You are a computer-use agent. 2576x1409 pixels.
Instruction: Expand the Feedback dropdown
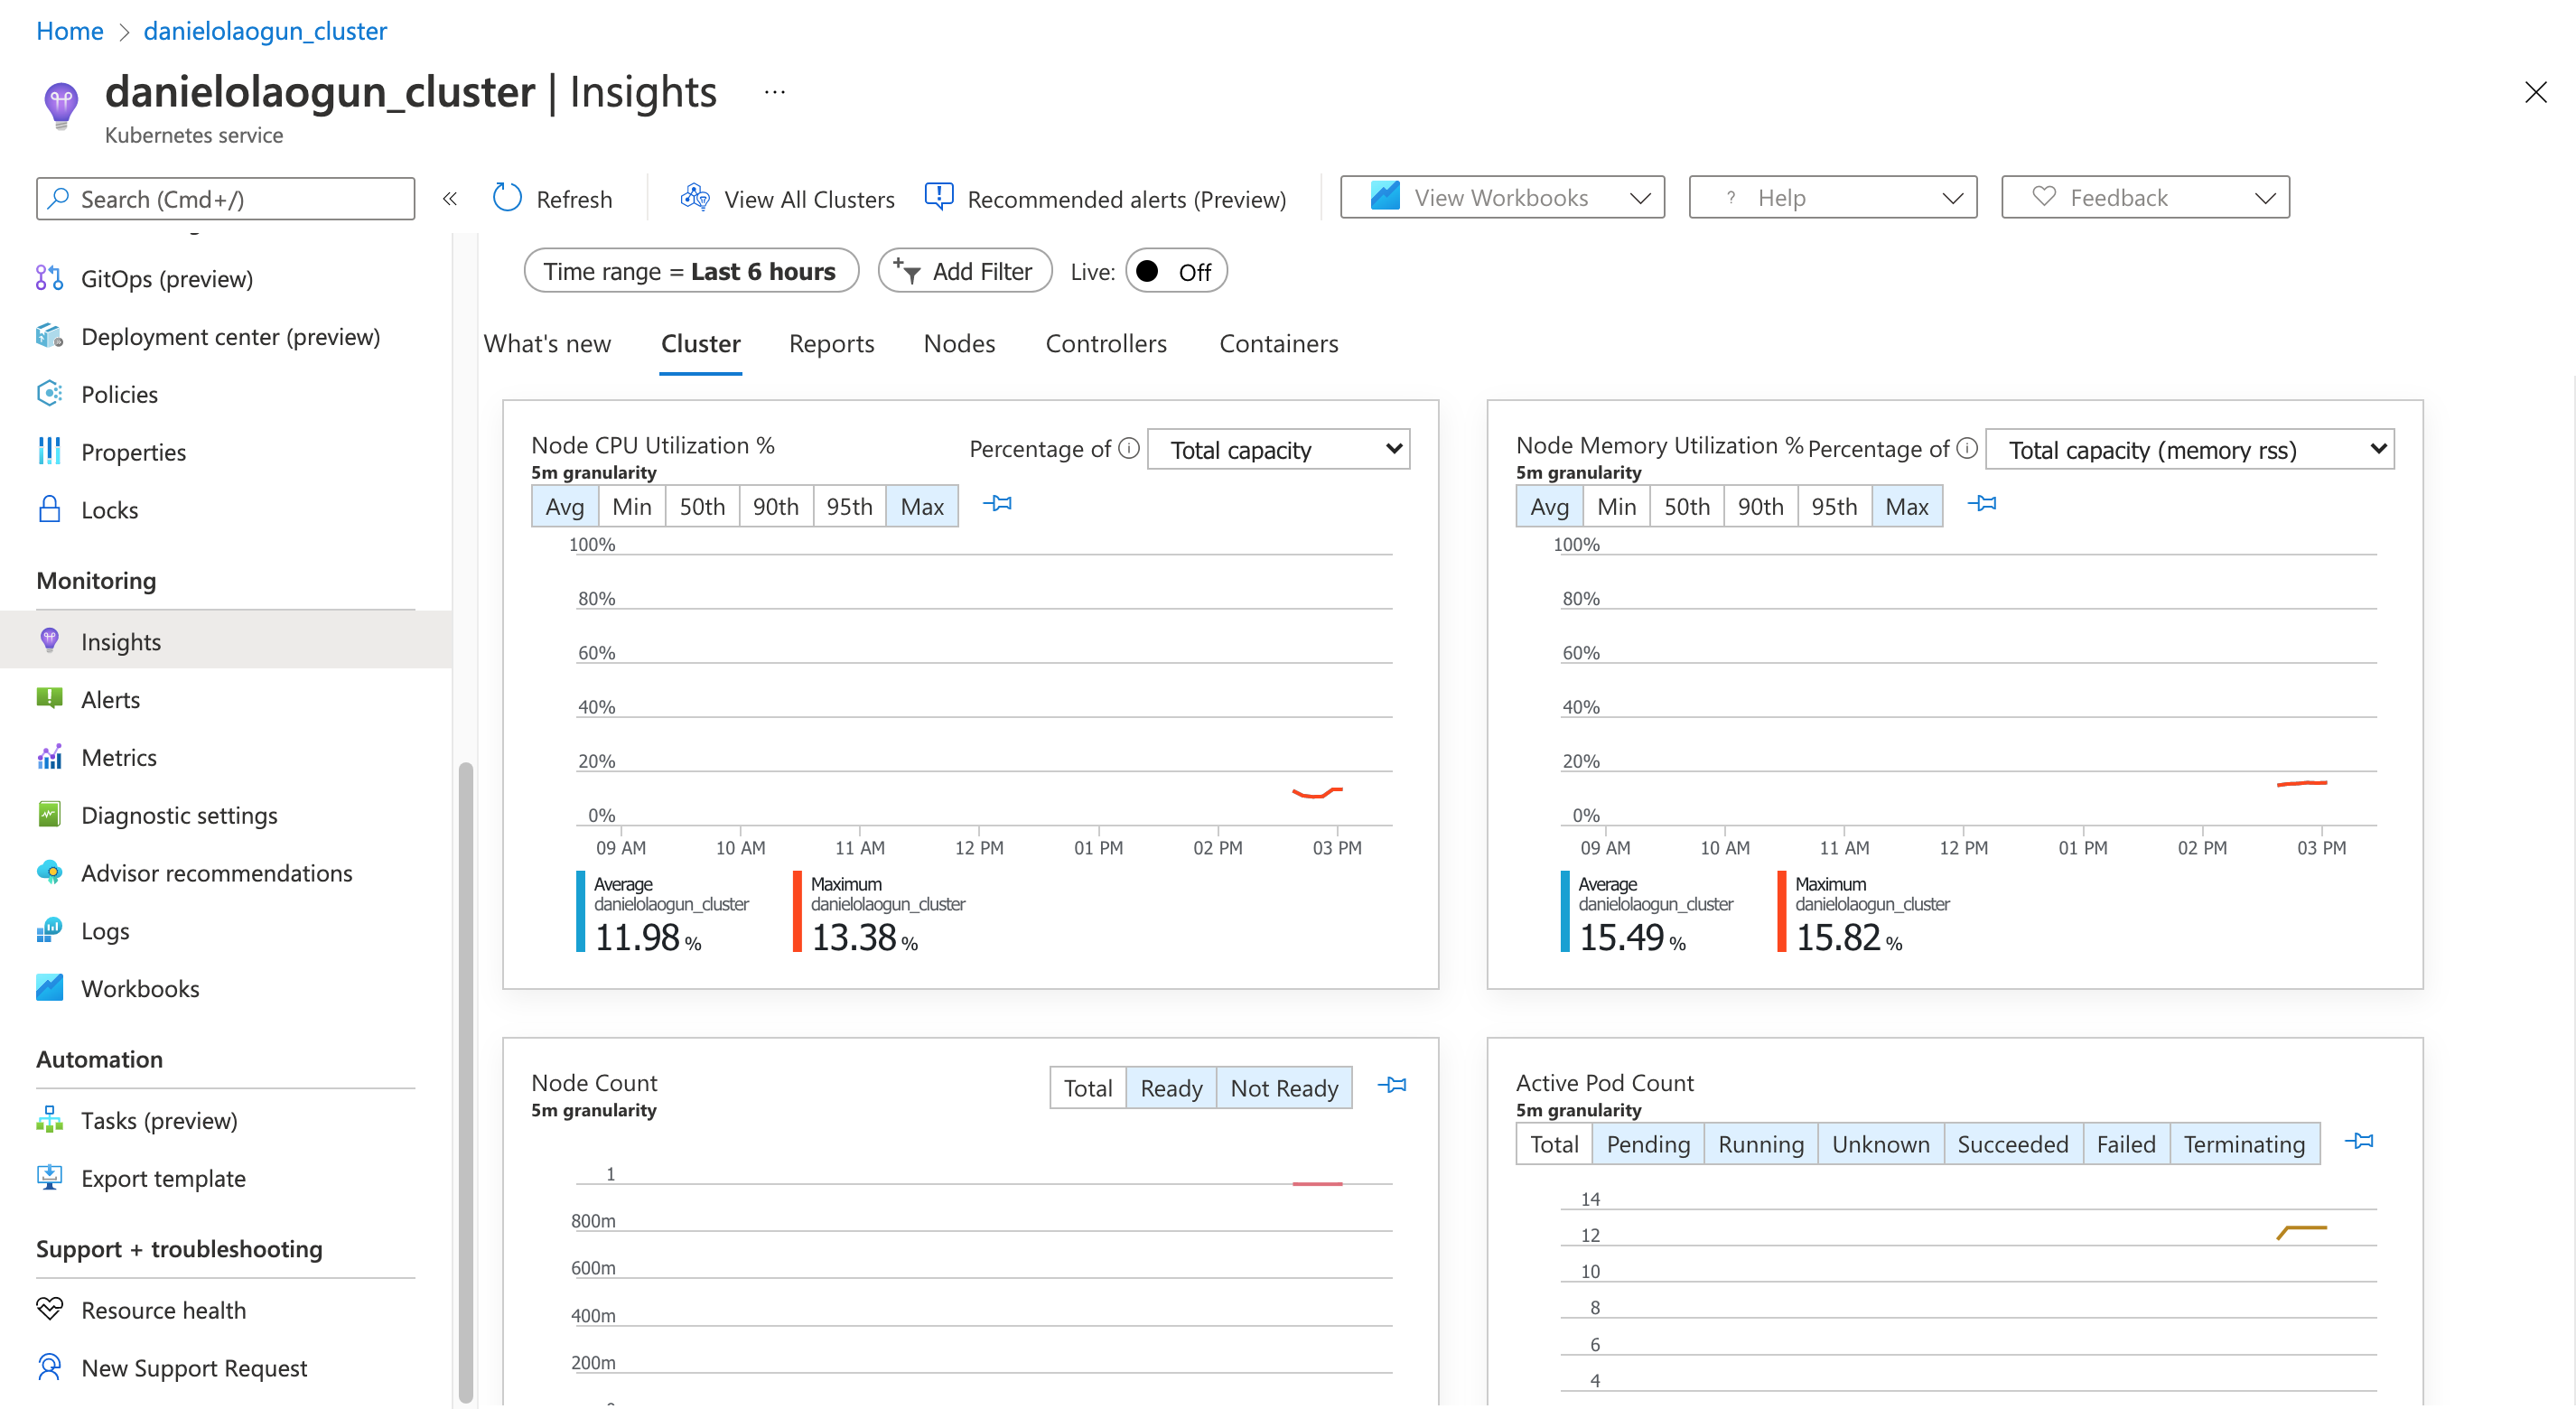pos(2145,197)
